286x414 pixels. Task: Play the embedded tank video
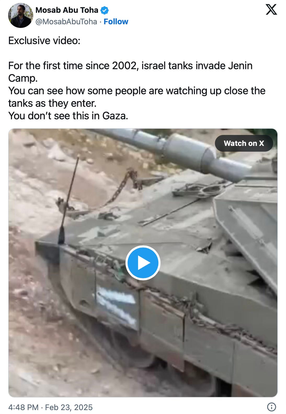(143, 263)
